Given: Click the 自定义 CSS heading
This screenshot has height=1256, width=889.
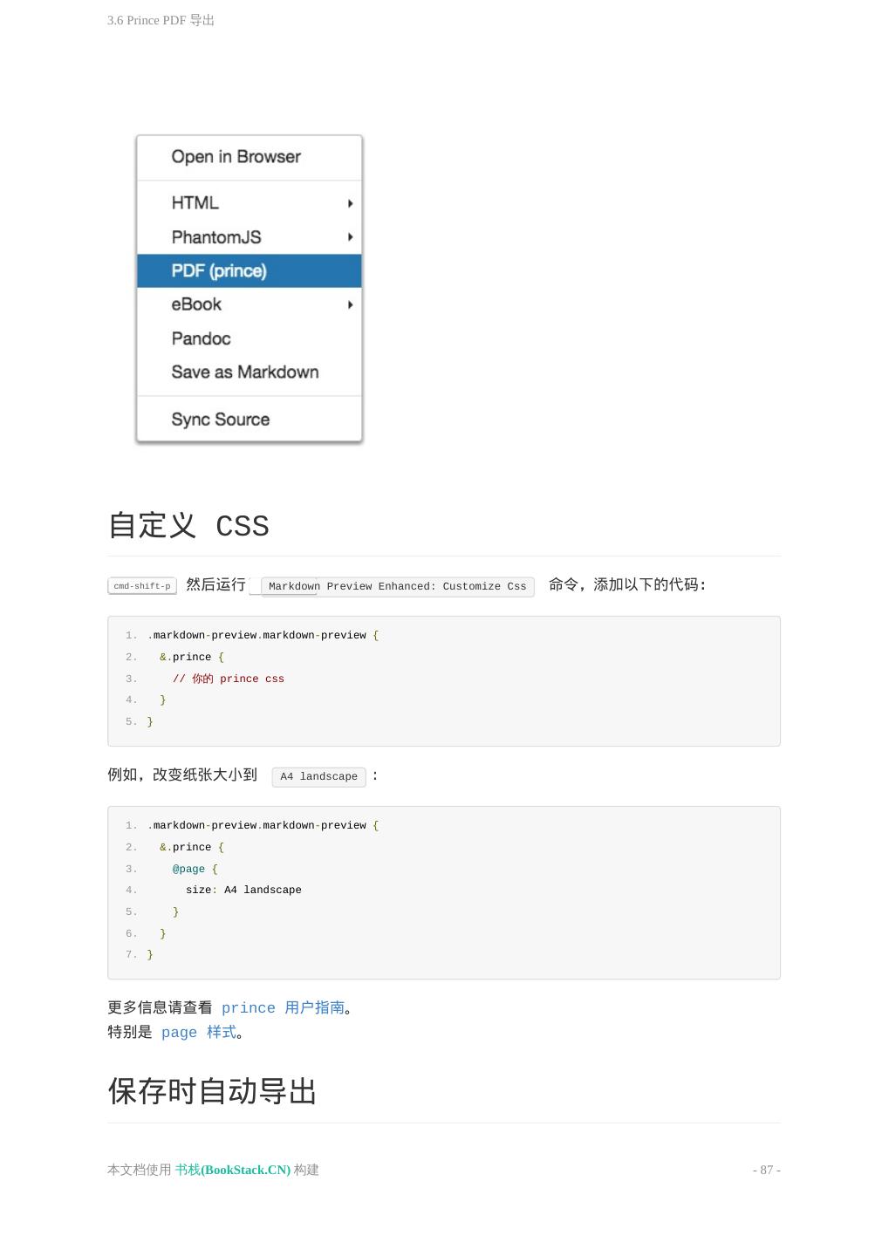Looking at the screenshot, I should point(188,526).
